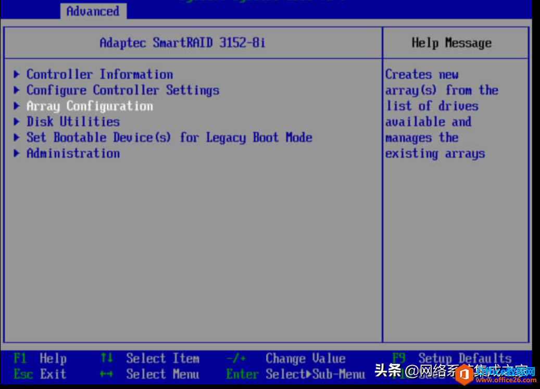Choose the highlighted Array Configuration entry

[x=90, y=106]
